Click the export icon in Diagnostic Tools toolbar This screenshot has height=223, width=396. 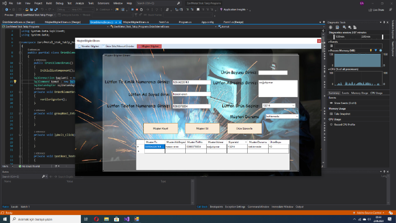(338, 27)
